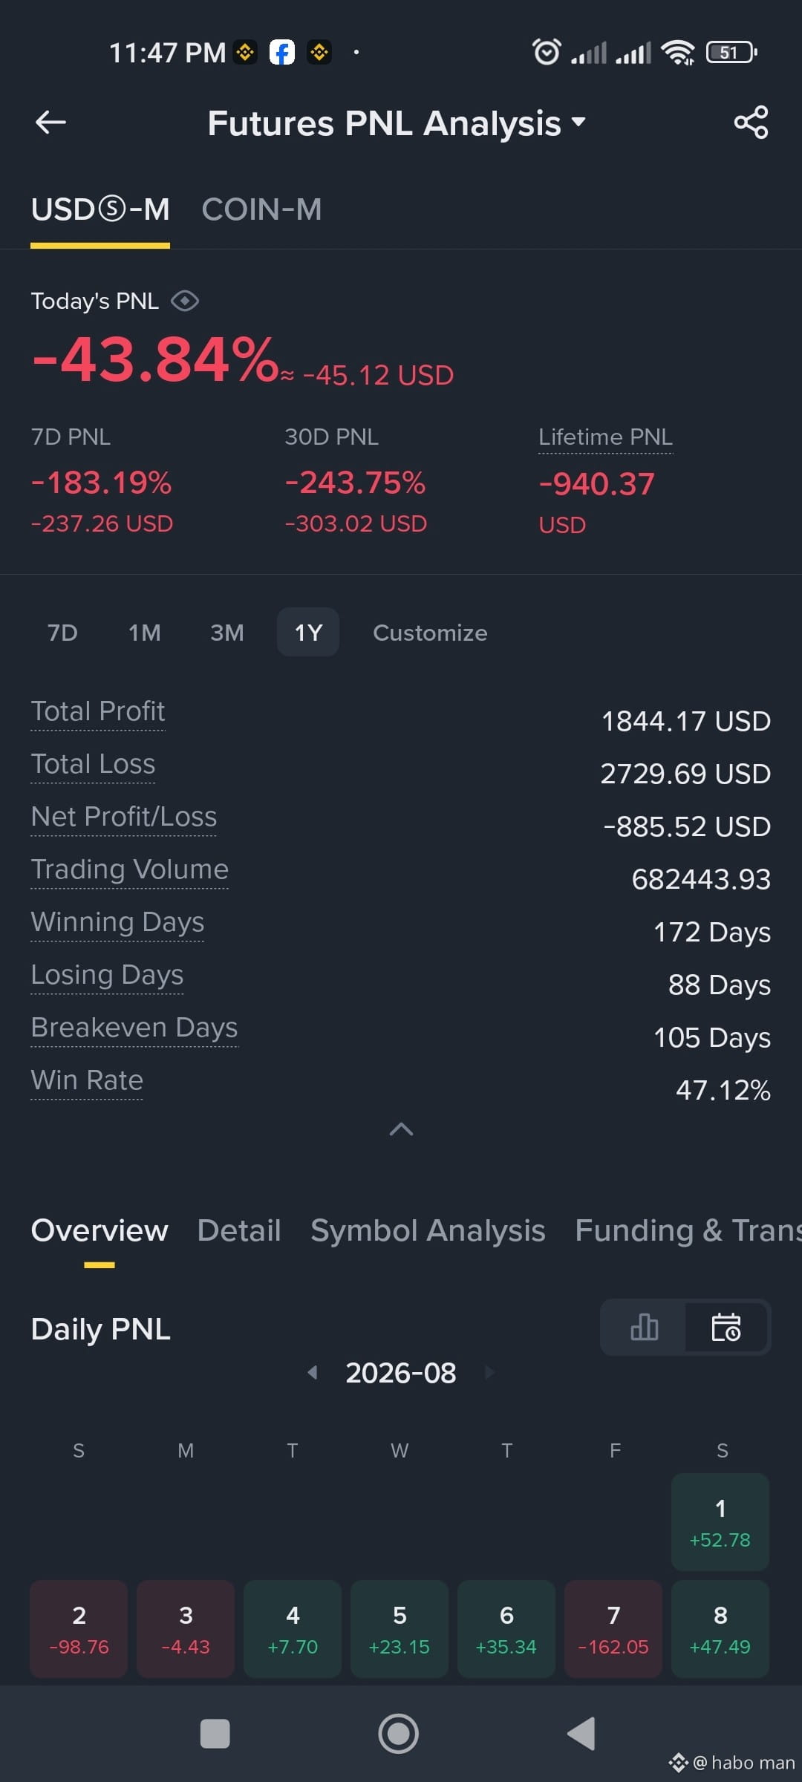The height and width of the screenshot is (1782, 802).
Task: Tap Android home circle button
Action: click(399, 1734)
